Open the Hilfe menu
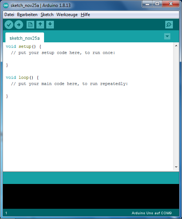Image resolution: width=182 pixels, height=219 pixels. (x=86, y=15)
